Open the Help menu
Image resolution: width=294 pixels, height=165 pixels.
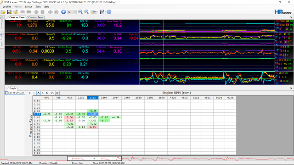47,7
